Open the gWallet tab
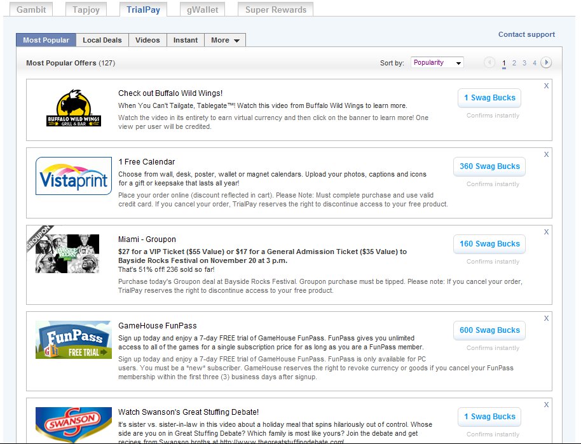The width and height of the screenshot is (581, 444). click(202, 10)
